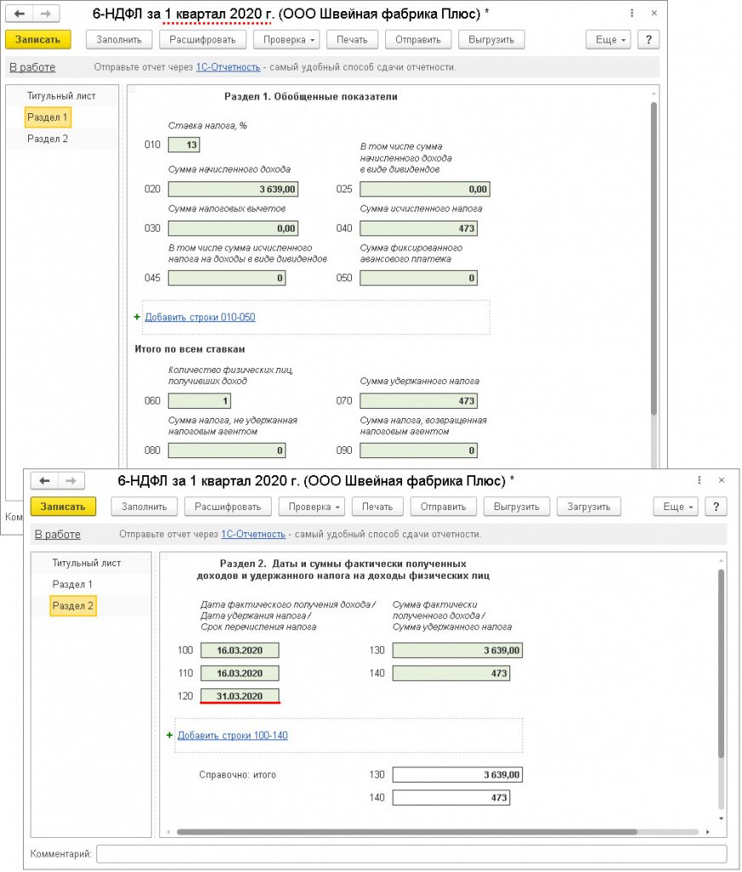The height and width of the screenshot is (872, 742).
Task: Click horizontal scrollbar in Раздел 2 pane
Action: click(443, 831)
